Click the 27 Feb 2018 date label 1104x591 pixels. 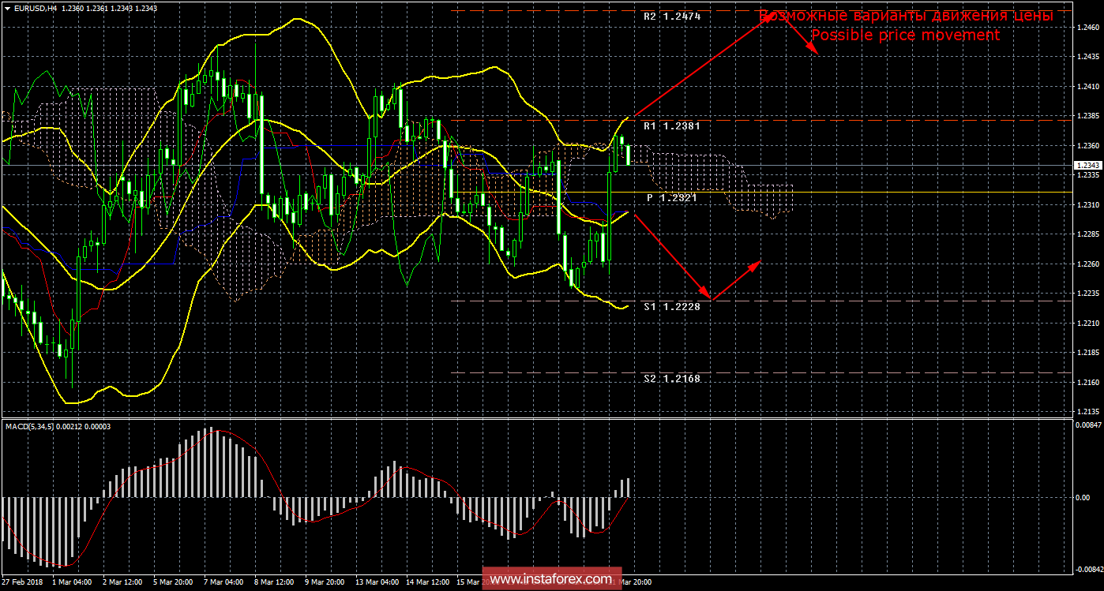pos(23,582)
